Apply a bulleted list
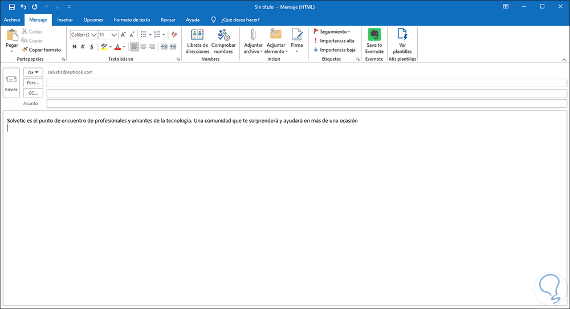Image resolution: width=570 pixels, height=309 pixels. click(144, 35)
